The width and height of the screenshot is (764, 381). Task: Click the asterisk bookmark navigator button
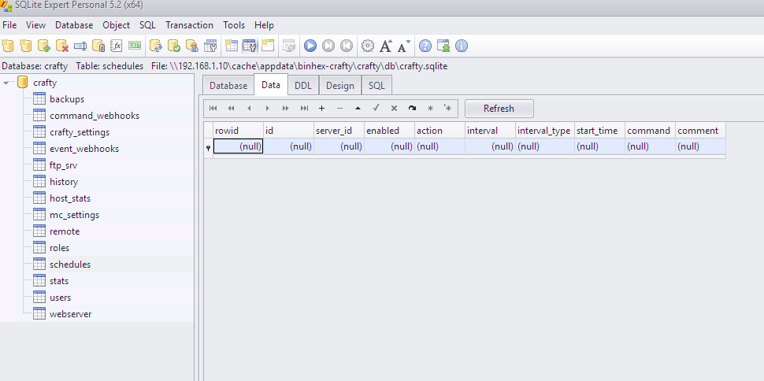pyautogui.click(x=430, y=108)
